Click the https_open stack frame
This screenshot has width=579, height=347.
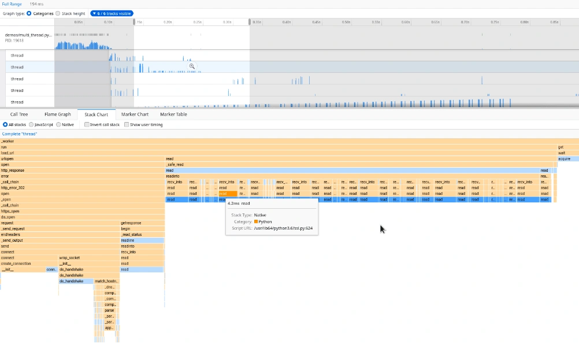(x=83, y=211)
